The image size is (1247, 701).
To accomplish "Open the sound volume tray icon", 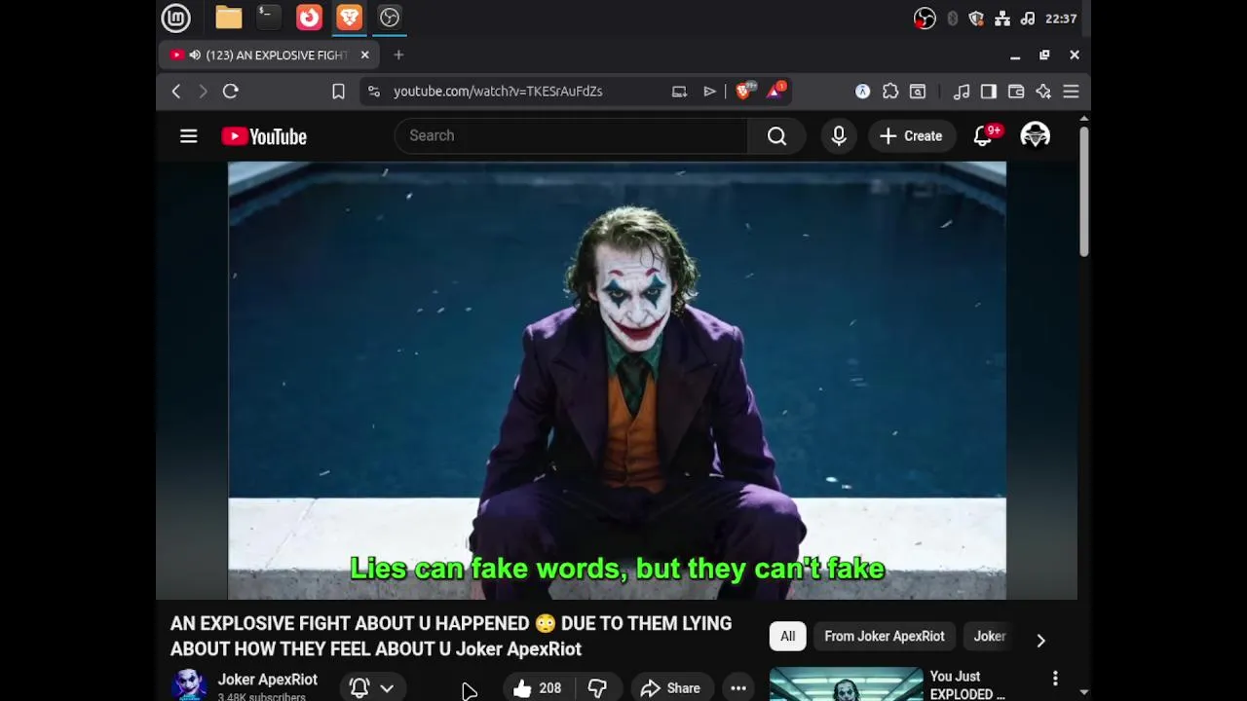I will click(1028, 18).
